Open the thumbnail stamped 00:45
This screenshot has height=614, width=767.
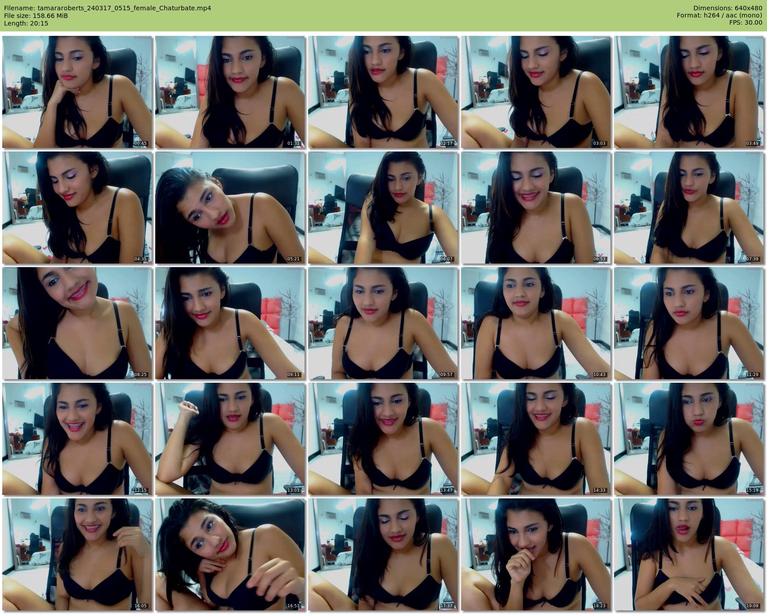77,92
